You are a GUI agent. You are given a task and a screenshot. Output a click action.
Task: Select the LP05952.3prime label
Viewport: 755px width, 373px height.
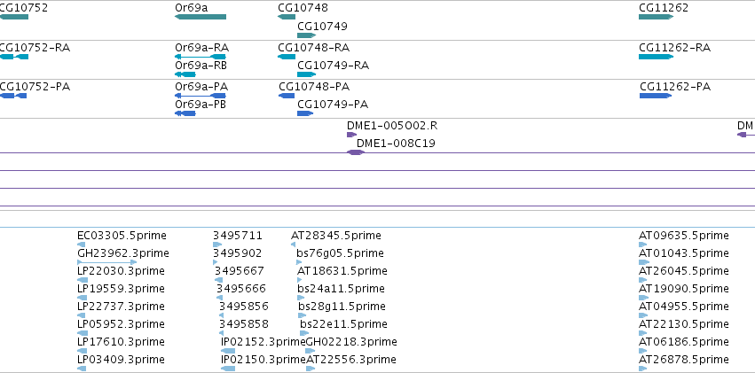pos(121,324)
